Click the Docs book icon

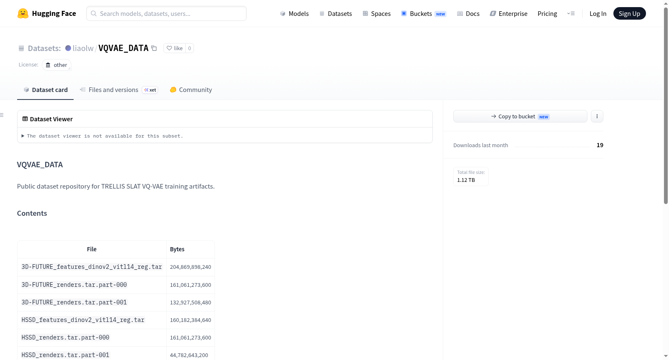click(460, 13)
